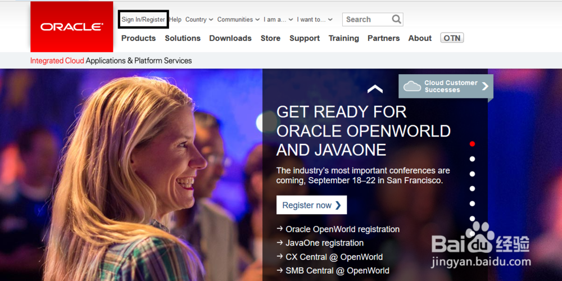This screenshot has height=281, width=562.
Task: Click the arrow beside Cloud Customer Successes
Action: click(485, 86)
